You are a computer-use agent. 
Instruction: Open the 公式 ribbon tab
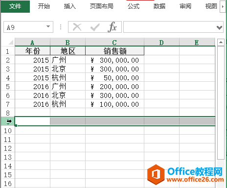[x=134, y=6]
